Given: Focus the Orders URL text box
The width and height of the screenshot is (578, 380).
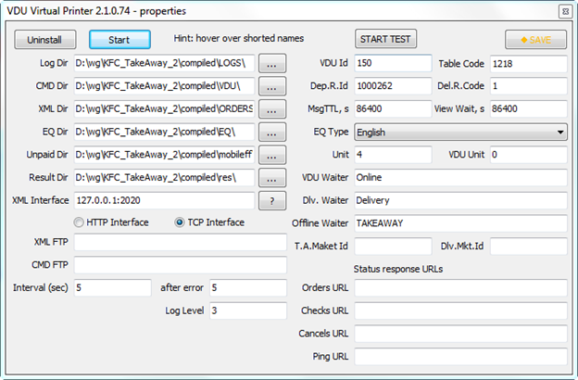Looking at the screenshot, I should tap(460, 287).
